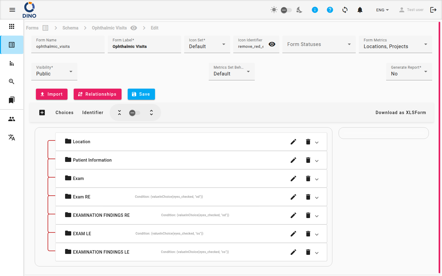Edit the Location group
442x276 pixels.
293,142
